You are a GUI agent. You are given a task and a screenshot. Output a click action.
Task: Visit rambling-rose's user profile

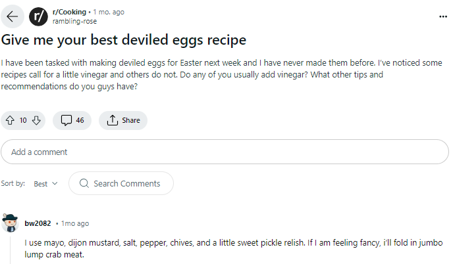[x=74, y=21]
